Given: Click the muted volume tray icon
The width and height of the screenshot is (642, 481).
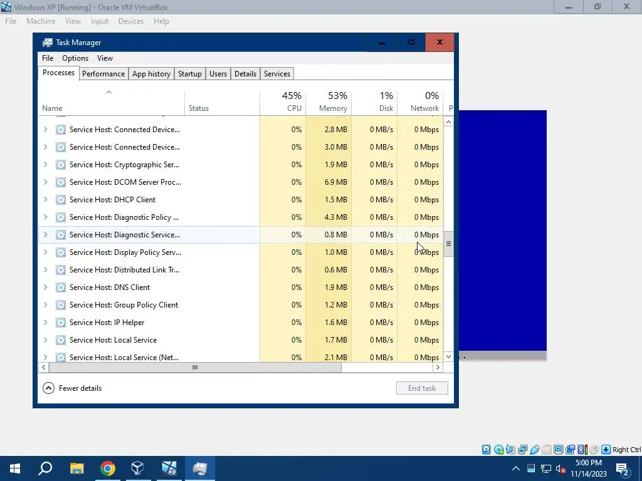Looking at the screenshot, I should coord(561,468).
